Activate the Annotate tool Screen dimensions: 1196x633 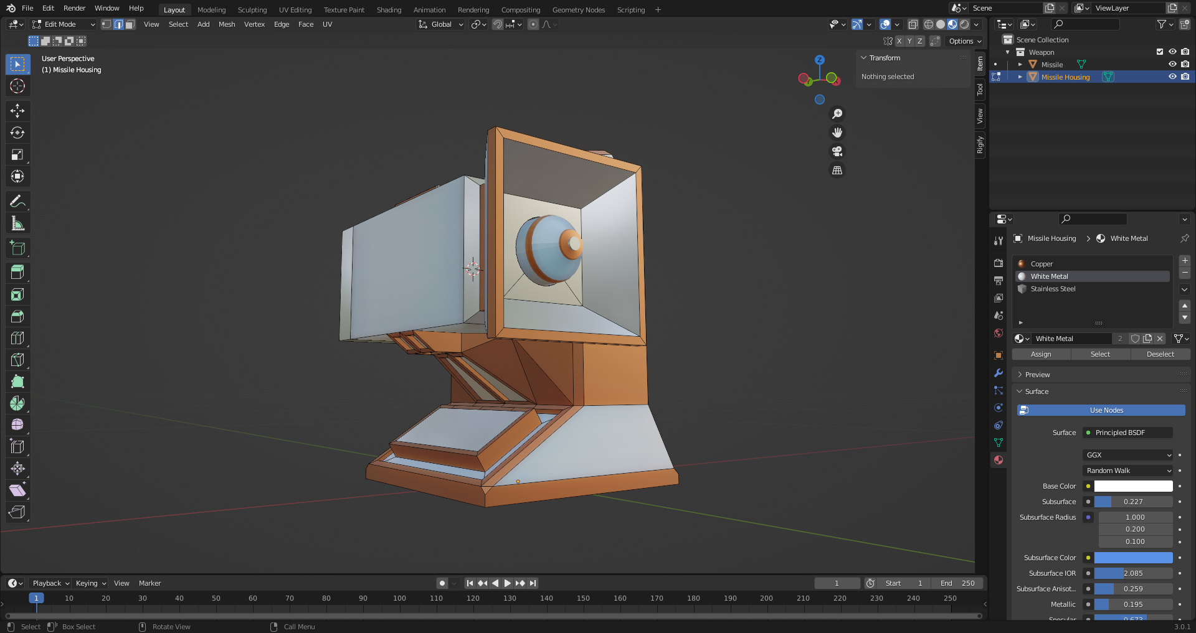17,201
